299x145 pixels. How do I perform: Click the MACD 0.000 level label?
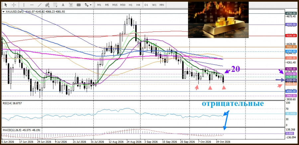pos(290,134)
